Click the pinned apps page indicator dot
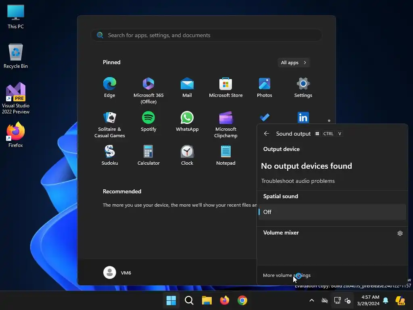 click(x=329, y=121)
